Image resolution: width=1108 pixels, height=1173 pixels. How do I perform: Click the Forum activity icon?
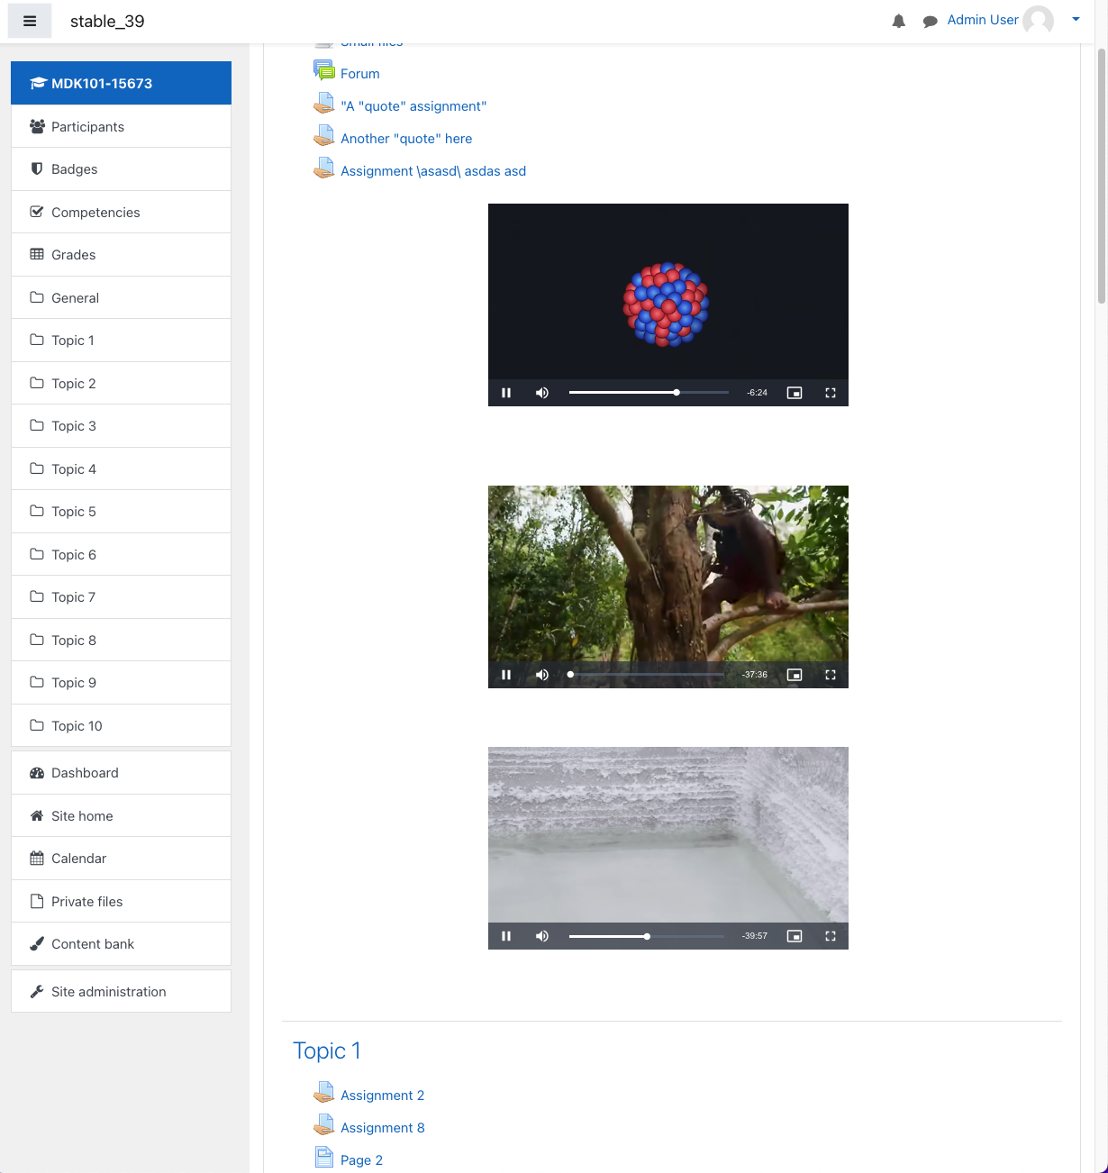(x=323, y=70)
